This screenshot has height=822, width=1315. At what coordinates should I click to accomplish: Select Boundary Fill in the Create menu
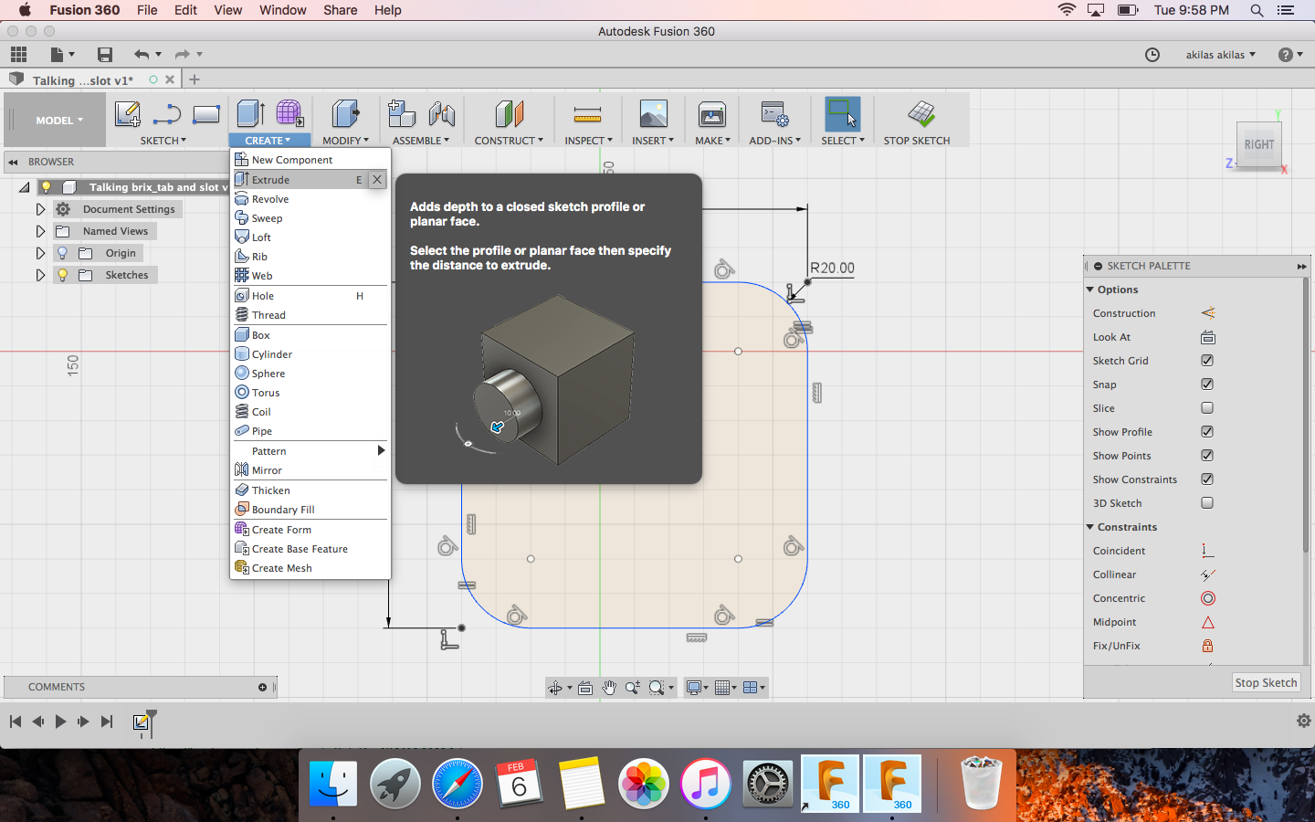(283, 510)
